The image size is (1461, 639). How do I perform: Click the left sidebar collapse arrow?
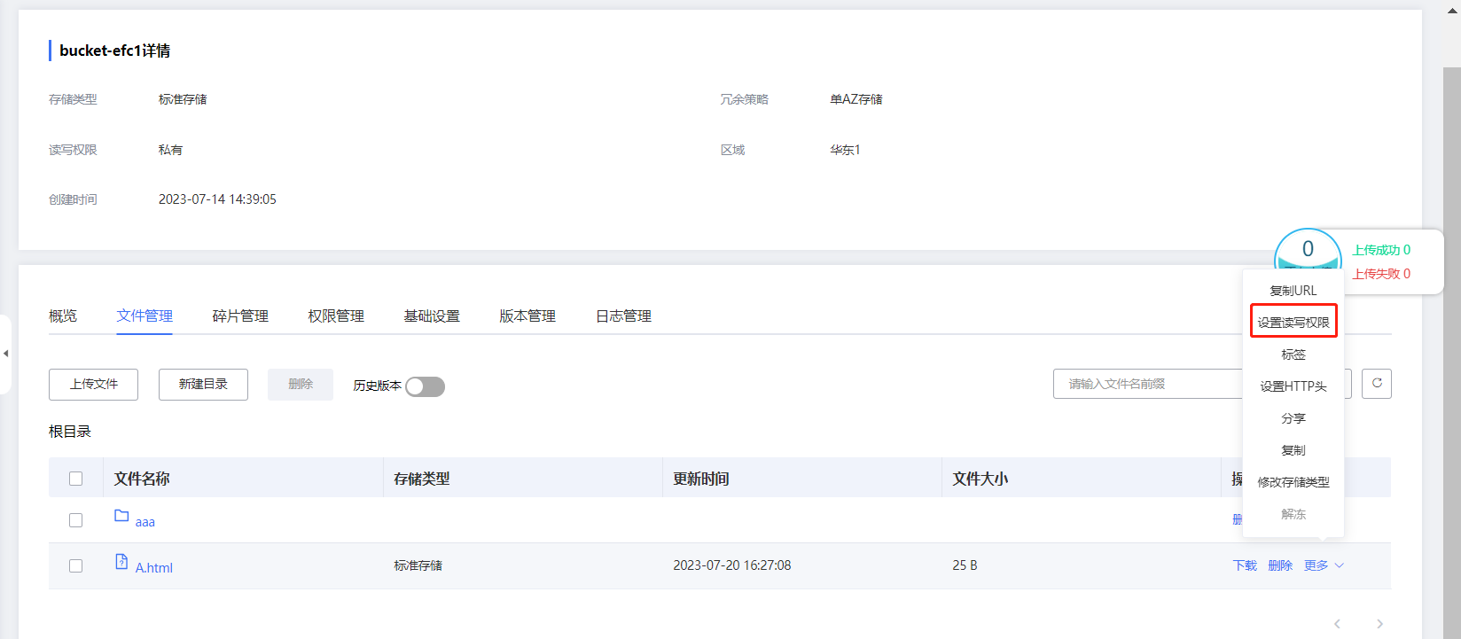tap(6, 354)
